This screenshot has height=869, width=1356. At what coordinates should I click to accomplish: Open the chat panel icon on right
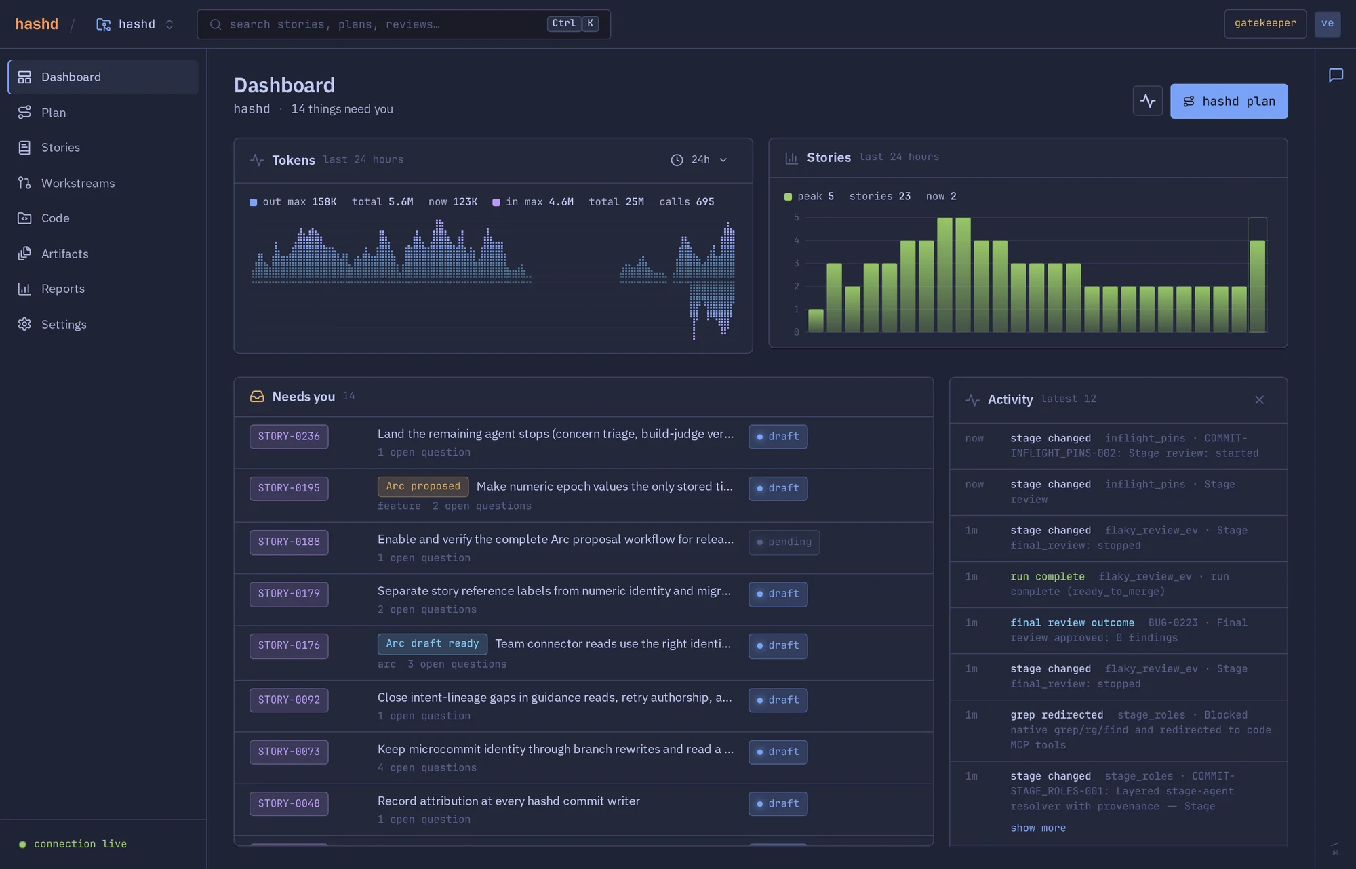pyautogui.click(x=1336, y=75)
